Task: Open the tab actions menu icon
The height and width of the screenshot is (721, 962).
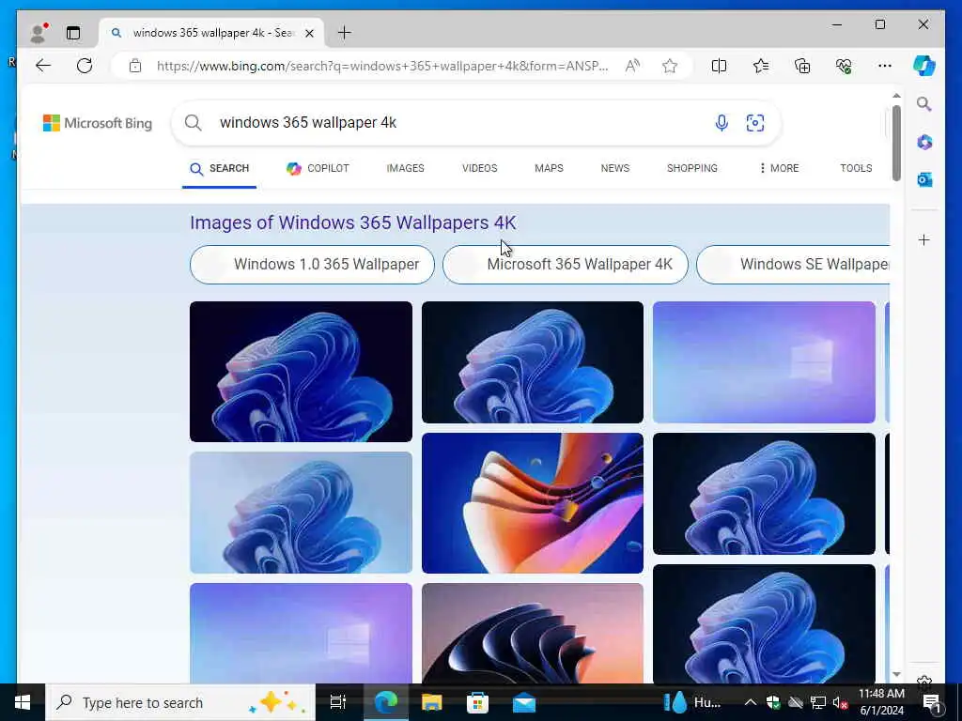Action: pos(73,33)
